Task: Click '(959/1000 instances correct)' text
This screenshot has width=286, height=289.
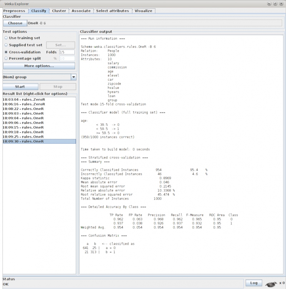Action: tap(108, 137)
